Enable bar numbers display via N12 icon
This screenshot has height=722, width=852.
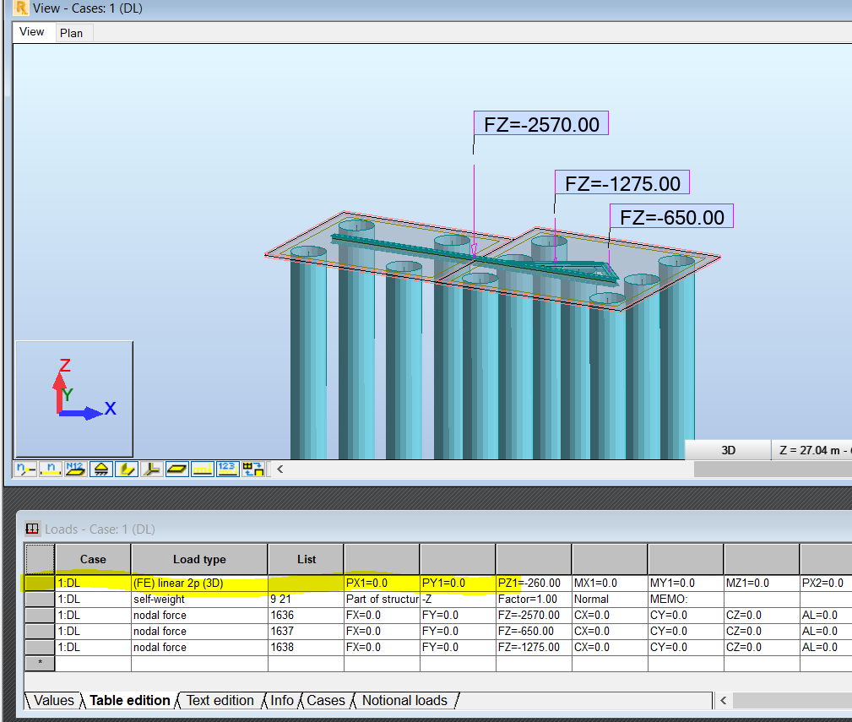pos(75,469)
